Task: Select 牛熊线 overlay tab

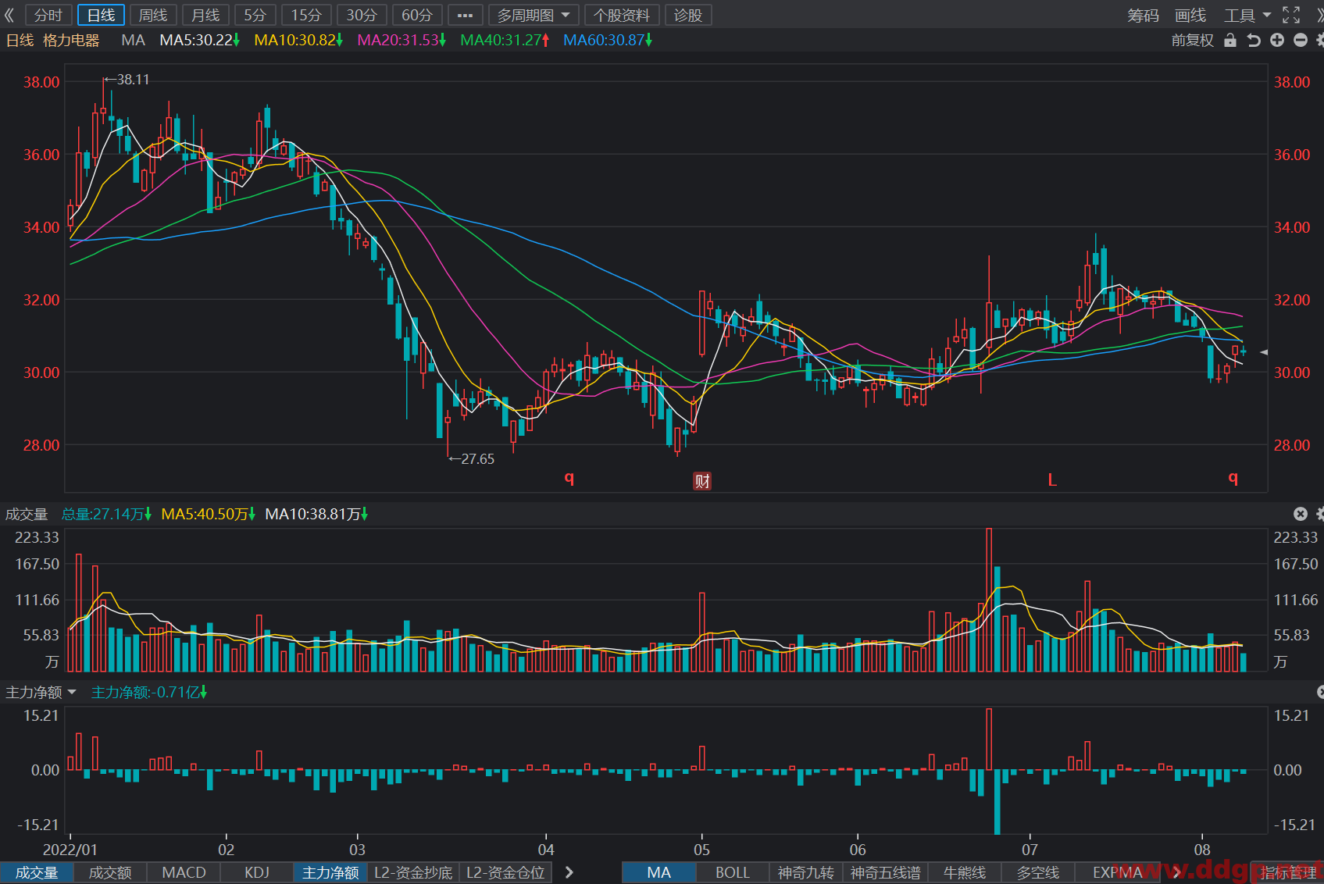Action: click(965, 872)
